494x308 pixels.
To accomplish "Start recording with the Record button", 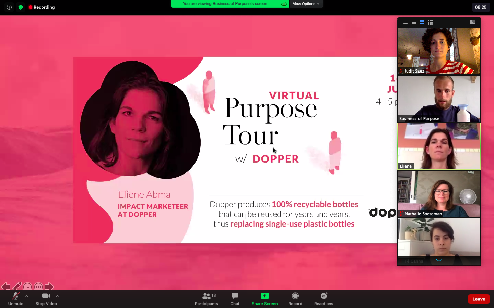I will point(295,299).
